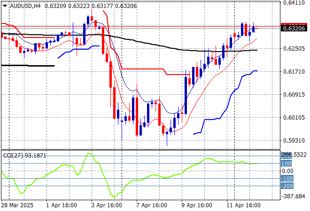Click the 28 Mar 2025 date label
The height and width of the screenshot is (211, 310).
point(18,205)
